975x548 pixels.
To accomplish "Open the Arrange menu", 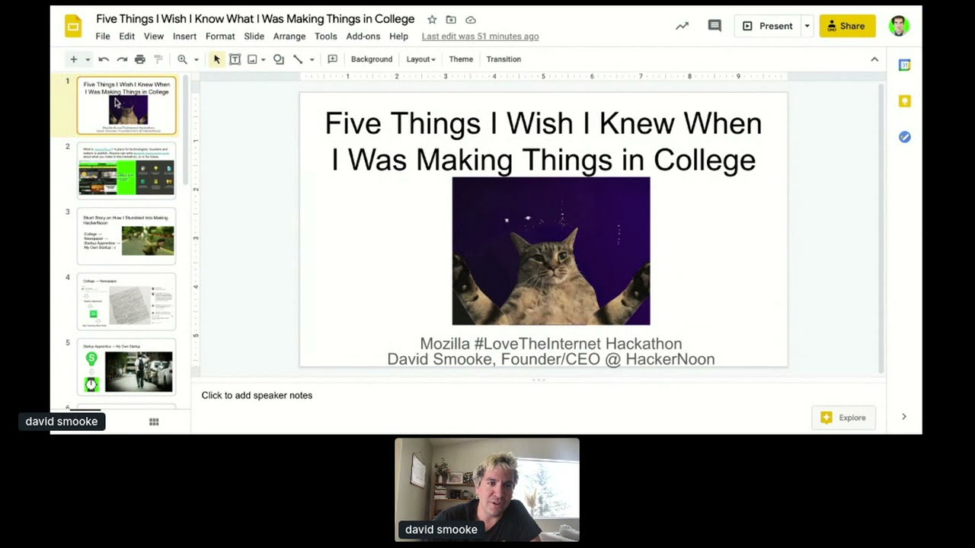I will pyautogui.click(x=289, y=37).
